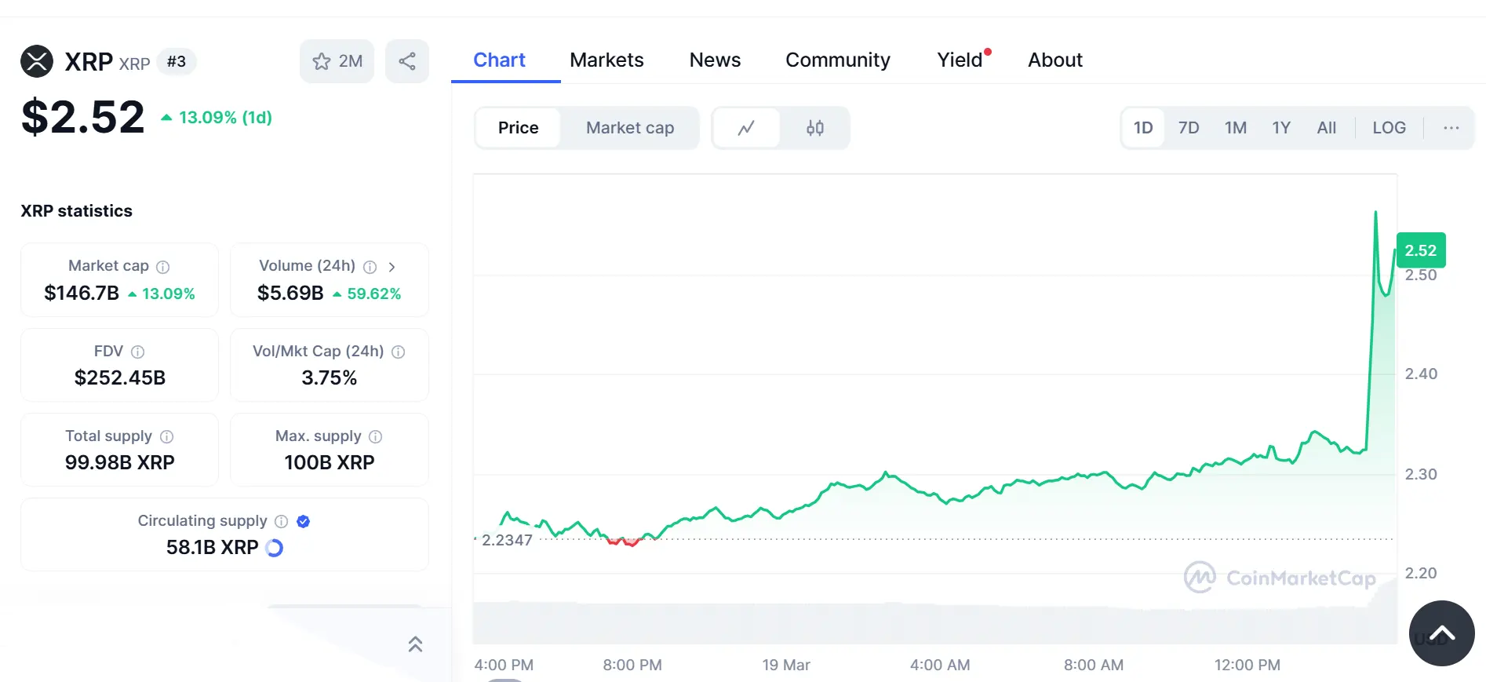Switch to candlestick chart view icon
Image resolution: width=1486 pixels, height=682 pixels.
click(815, 128)
